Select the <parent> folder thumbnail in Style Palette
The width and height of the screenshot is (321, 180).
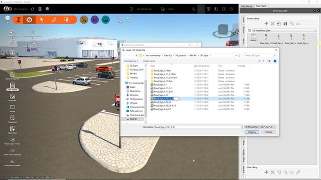pos(253,38)
